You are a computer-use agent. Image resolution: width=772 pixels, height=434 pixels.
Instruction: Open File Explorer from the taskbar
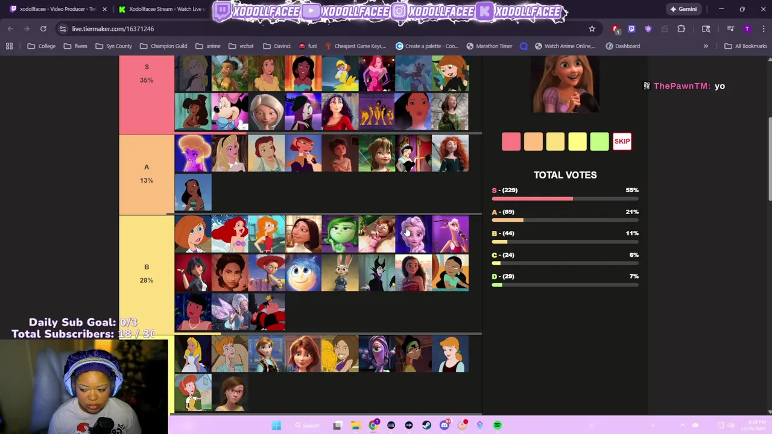pos(355,426)
